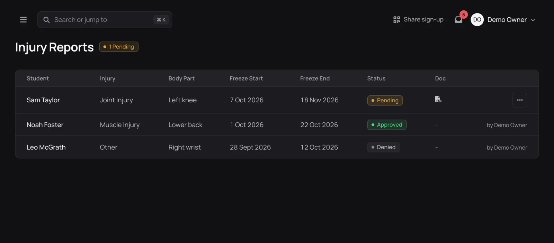The width and height of the screenshot is (554, 243).
Task: Click the Freeze End column header
Action: 315,78
